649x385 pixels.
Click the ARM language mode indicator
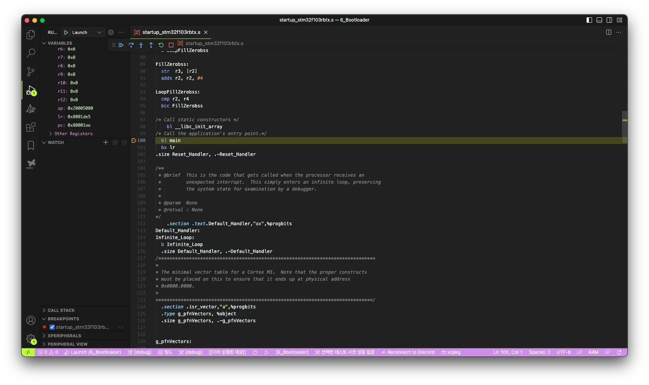pos(593,352)
